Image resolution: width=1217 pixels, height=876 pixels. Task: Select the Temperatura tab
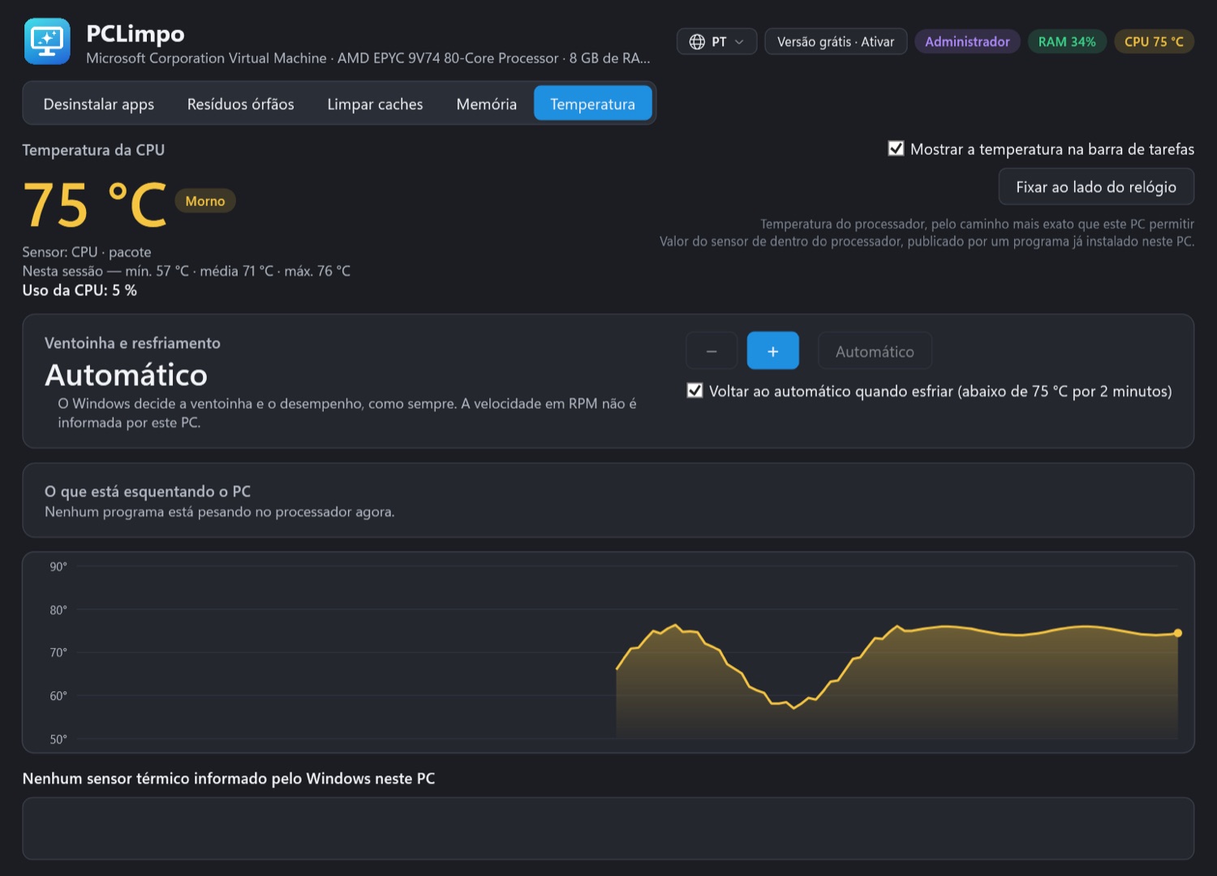click(593, 104)
